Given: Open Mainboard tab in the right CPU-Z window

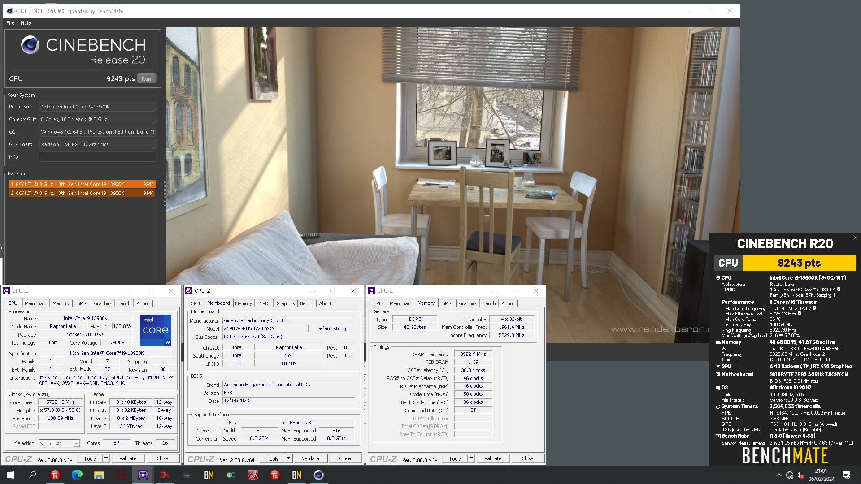Looking at the screenshot, I should (401, 303).
